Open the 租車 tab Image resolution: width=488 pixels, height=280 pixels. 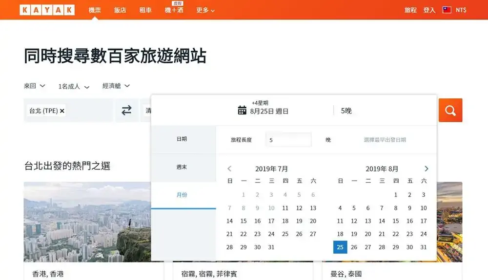click(x=145, y=10)
